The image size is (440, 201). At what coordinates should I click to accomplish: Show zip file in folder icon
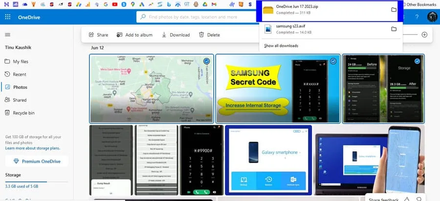[x=394, y=10]
